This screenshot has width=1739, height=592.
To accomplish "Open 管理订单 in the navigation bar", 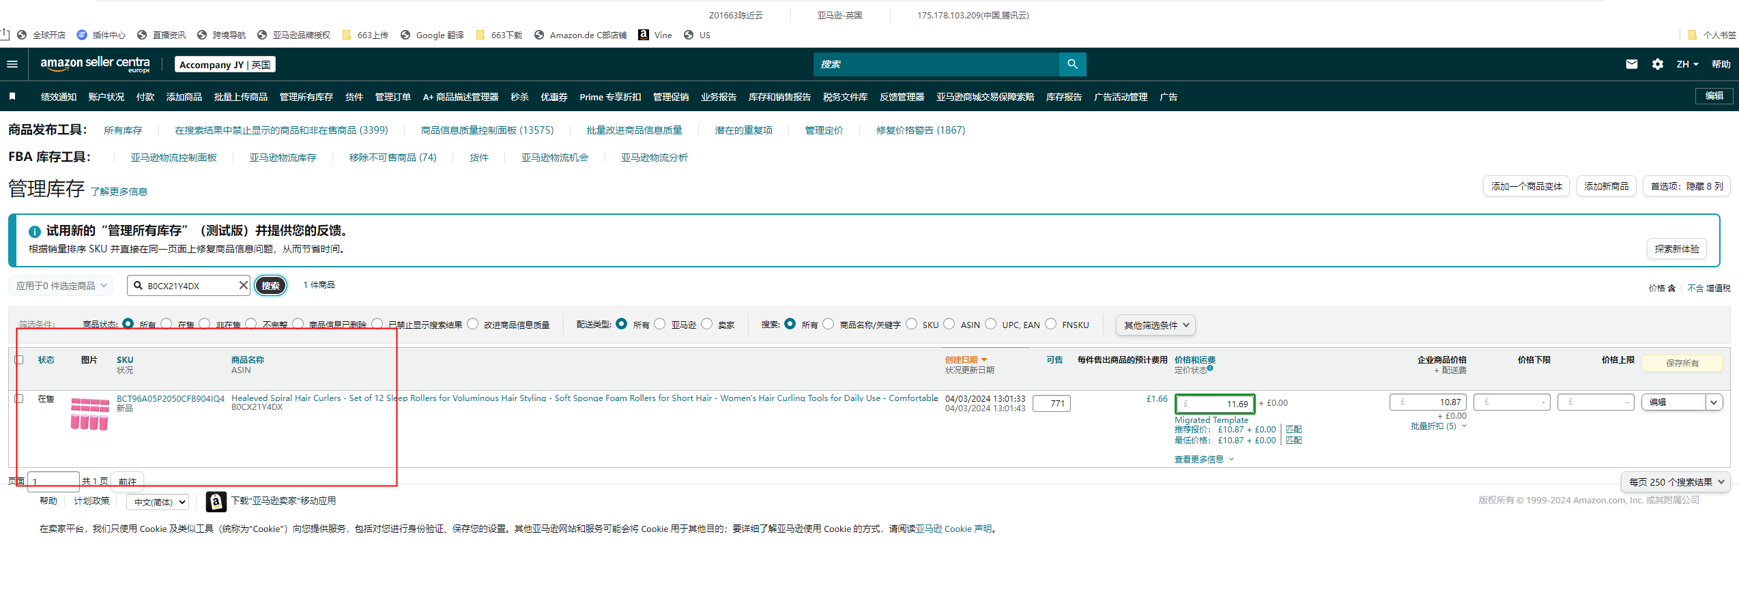I will coord(393,97).
